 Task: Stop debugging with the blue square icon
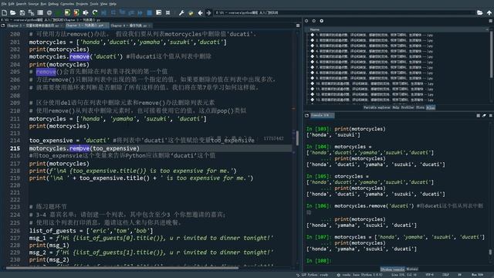[x=150, y=12]
